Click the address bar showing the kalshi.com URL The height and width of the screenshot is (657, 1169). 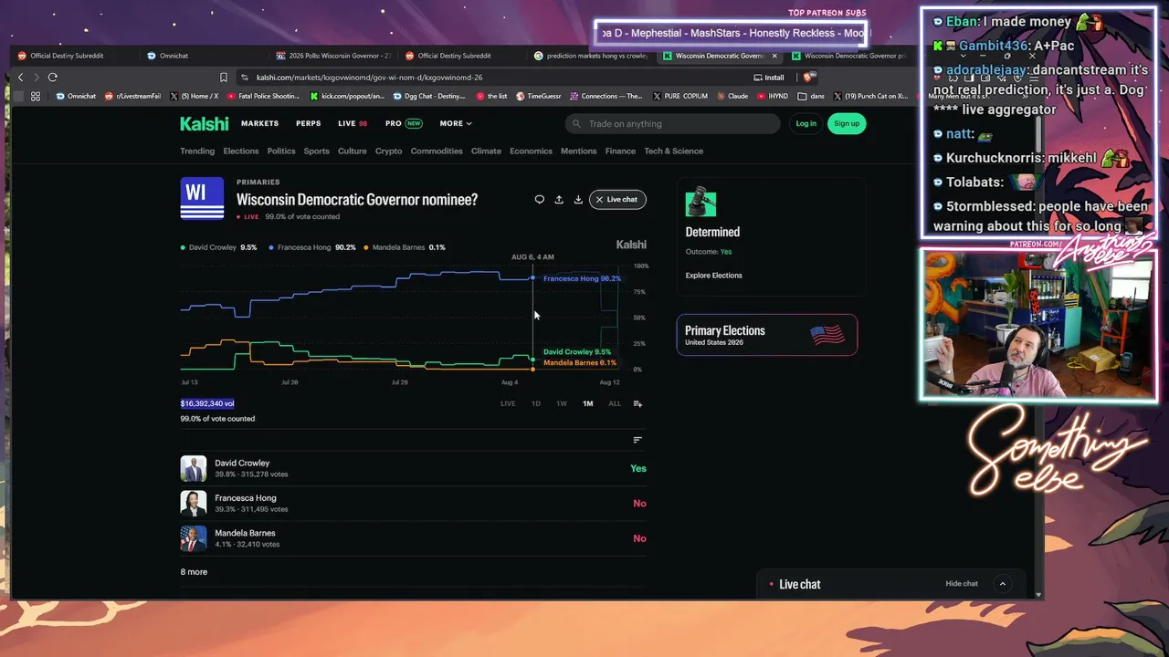tap(498, 78)
